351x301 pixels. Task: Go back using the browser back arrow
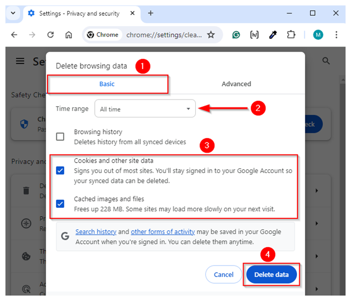[14, 35]
